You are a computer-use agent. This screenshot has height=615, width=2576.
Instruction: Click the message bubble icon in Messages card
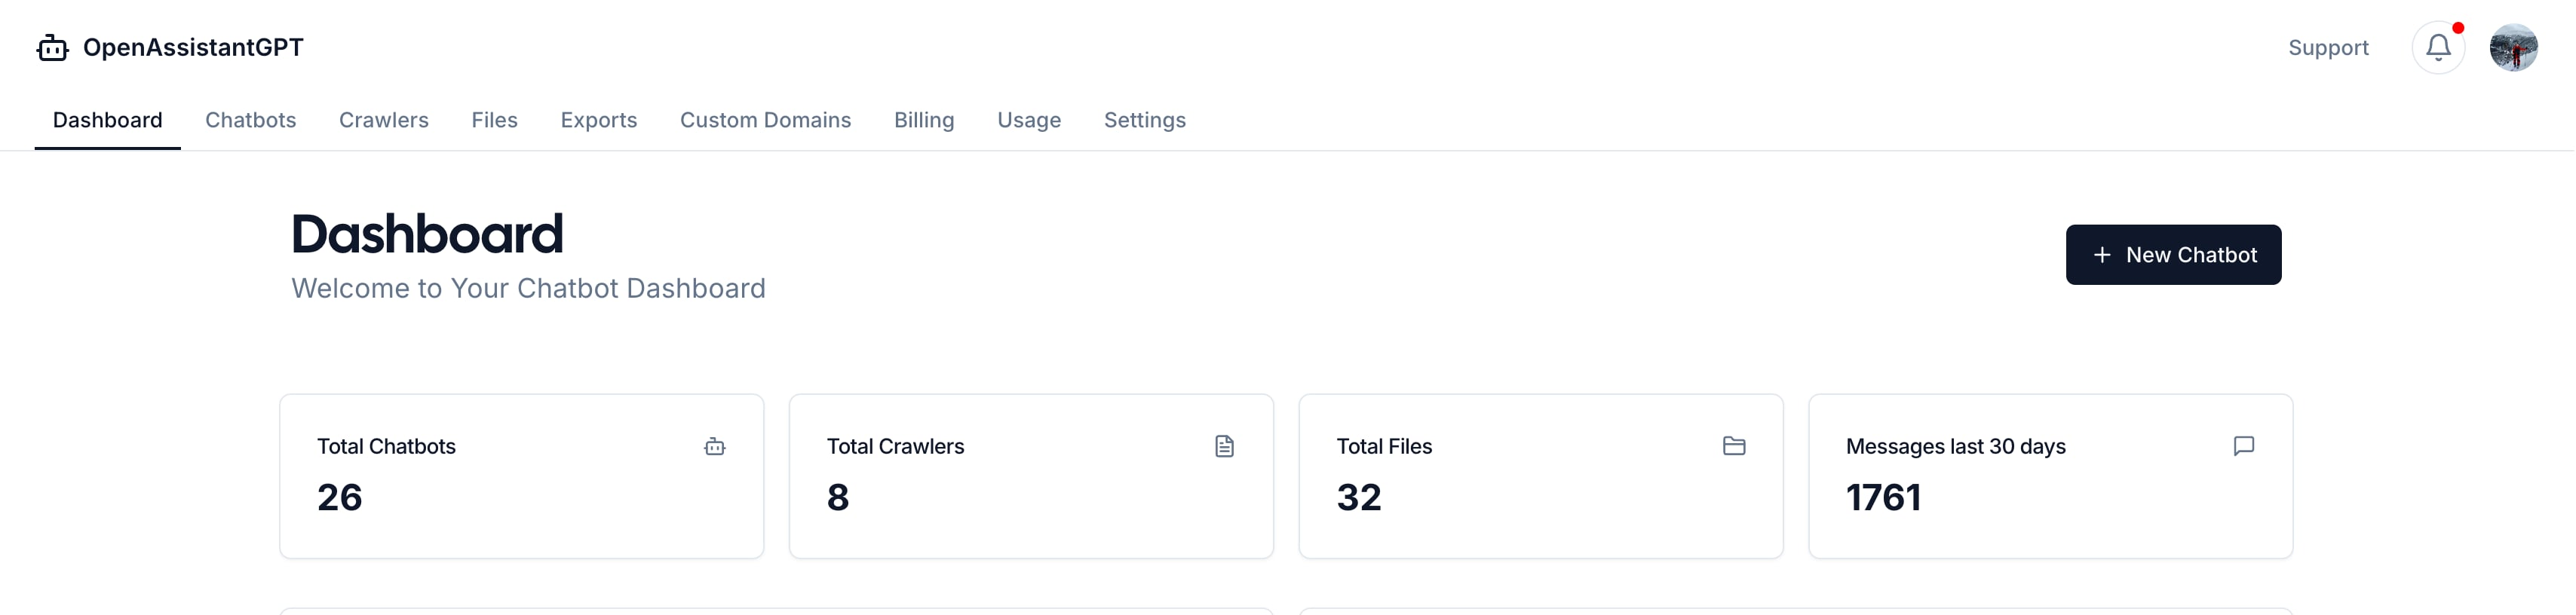click(x=2243, y=446)
